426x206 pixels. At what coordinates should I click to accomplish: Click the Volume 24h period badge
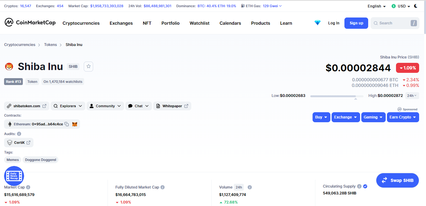coord(239,187)
